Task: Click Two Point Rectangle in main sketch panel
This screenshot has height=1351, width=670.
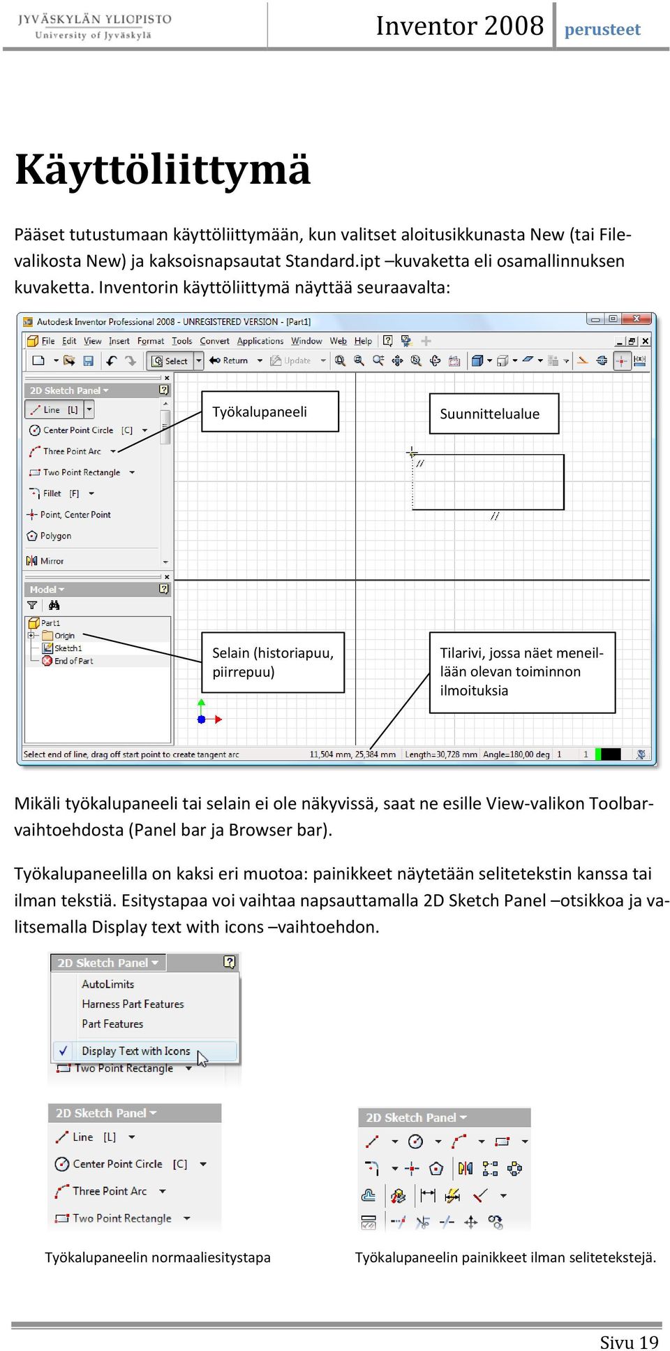Action: point(75,473)
